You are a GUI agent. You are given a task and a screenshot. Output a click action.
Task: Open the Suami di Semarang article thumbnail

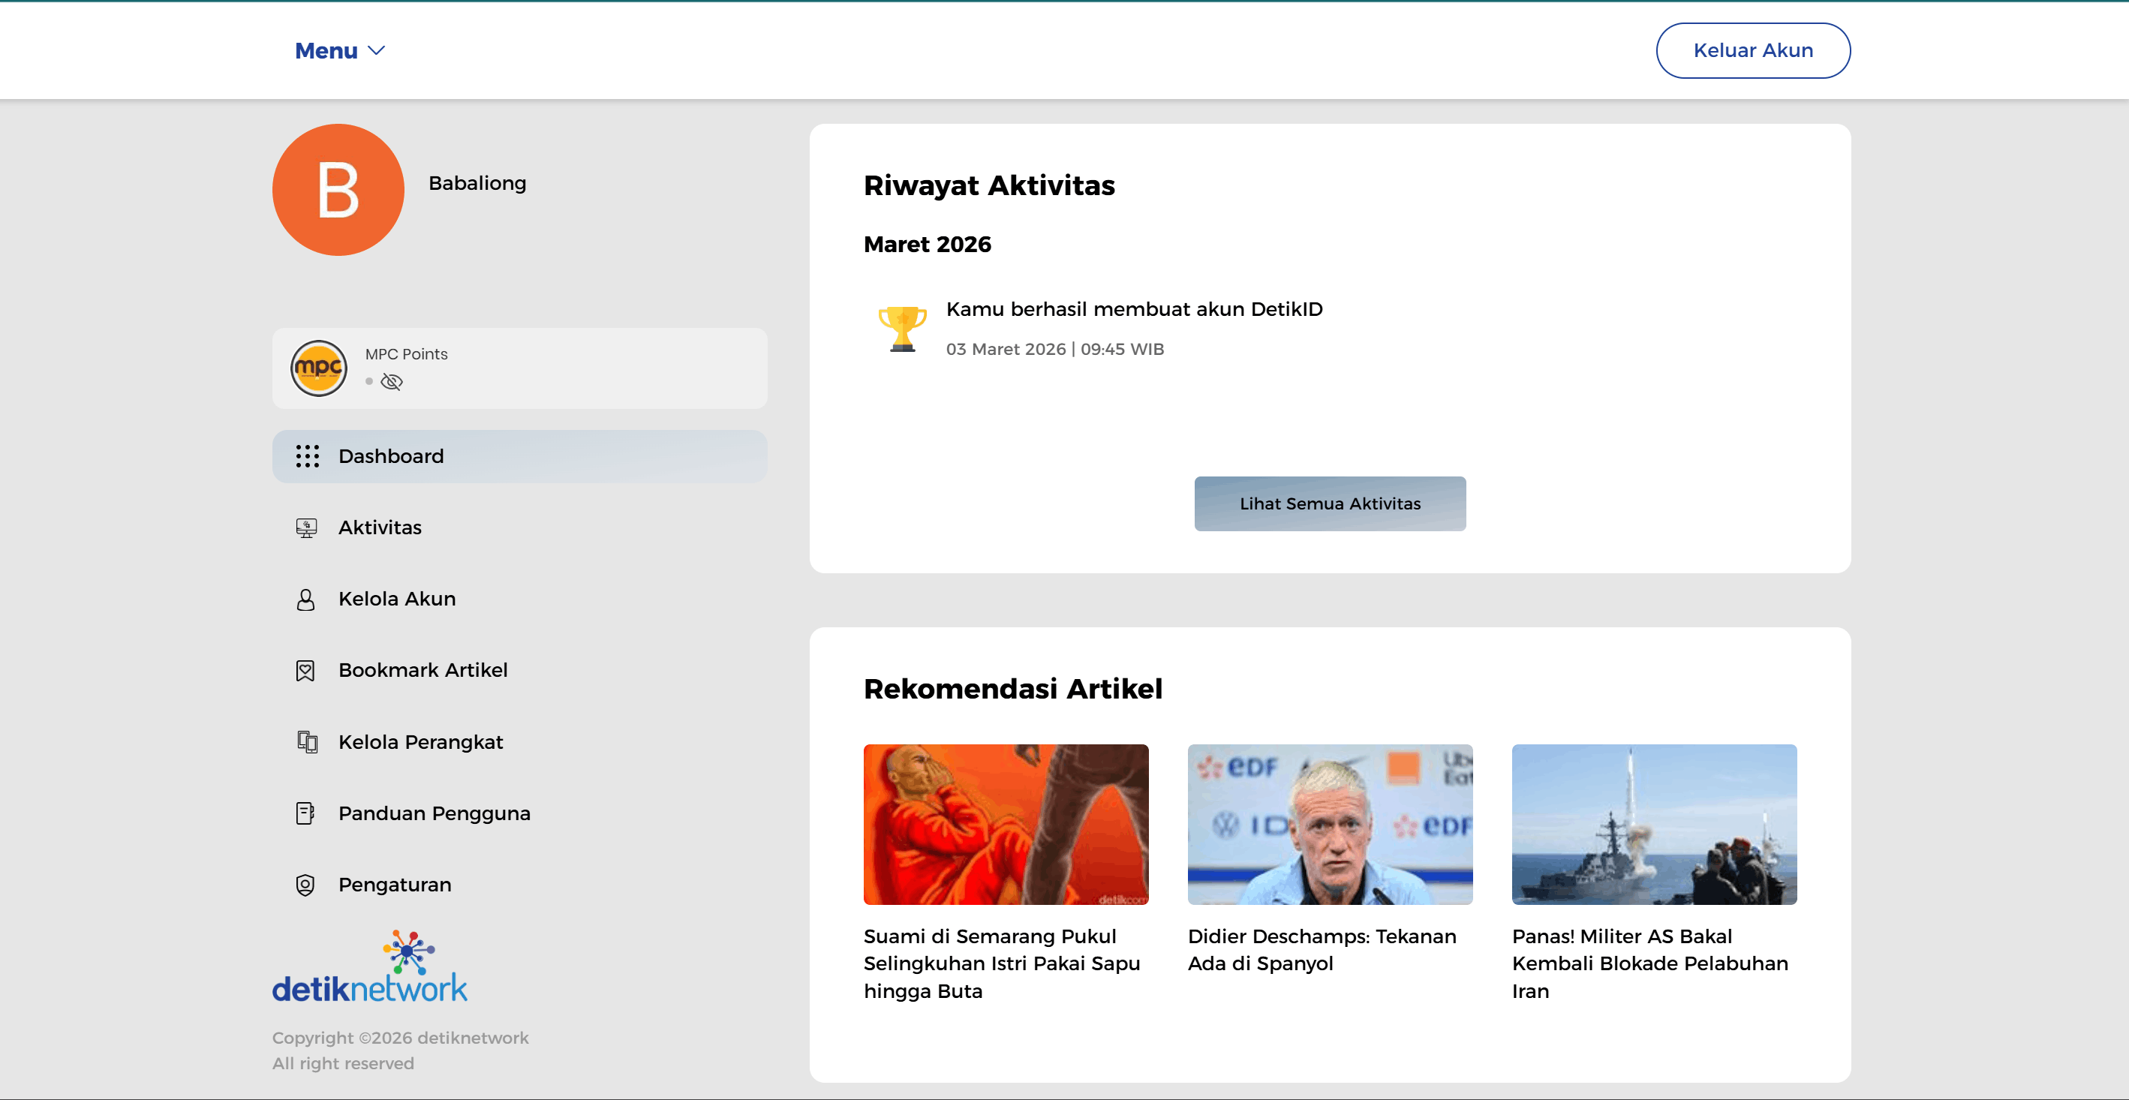1006,824
